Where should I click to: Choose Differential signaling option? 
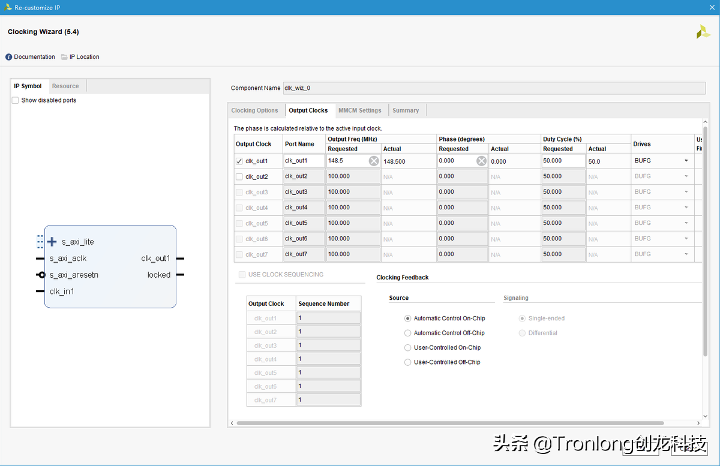522,333
